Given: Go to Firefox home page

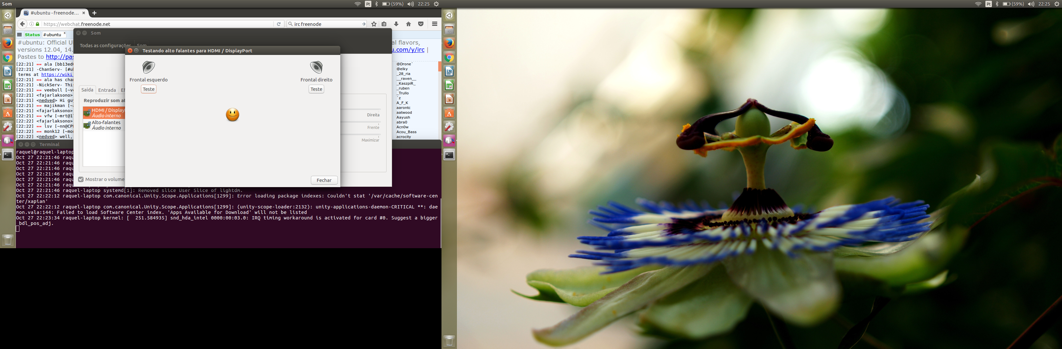Looking at the screenshot, I should click(409, 24).
